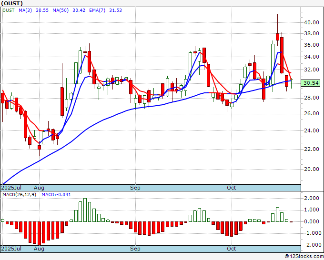Click the tallest candlestick wick above 40.00
This screenshot has width=324, height=260.
coord(277,23)
